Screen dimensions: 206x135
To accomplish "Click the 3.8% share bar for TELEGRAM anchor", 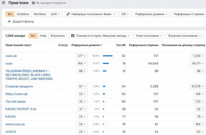I will [x=105, y=71].
